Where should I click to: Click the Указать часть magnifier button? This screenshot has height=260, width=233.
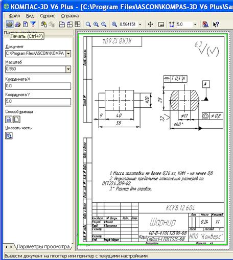9,136
